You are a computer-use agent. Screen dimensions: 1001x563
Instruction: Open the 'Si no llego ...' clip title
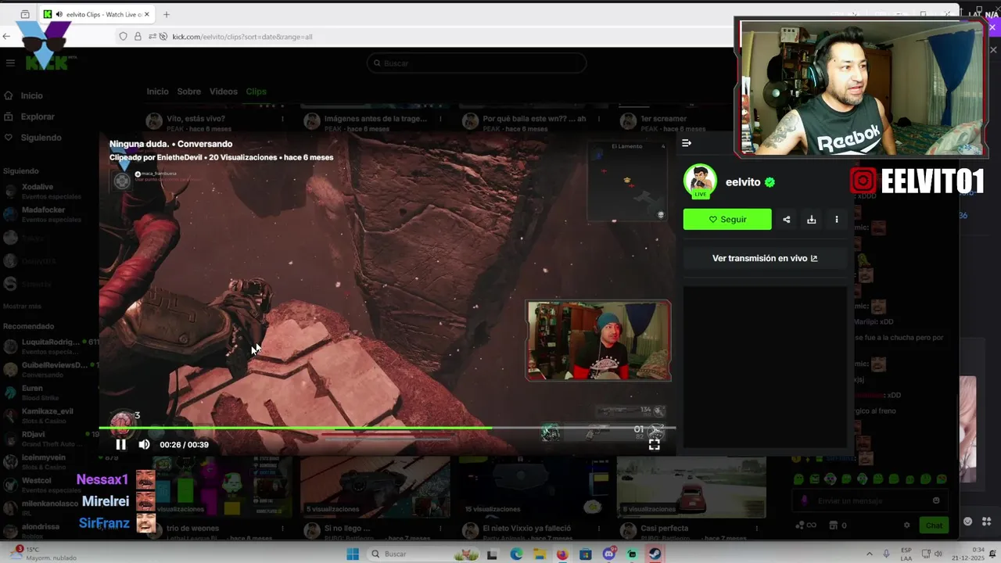(x=347, y=529)
